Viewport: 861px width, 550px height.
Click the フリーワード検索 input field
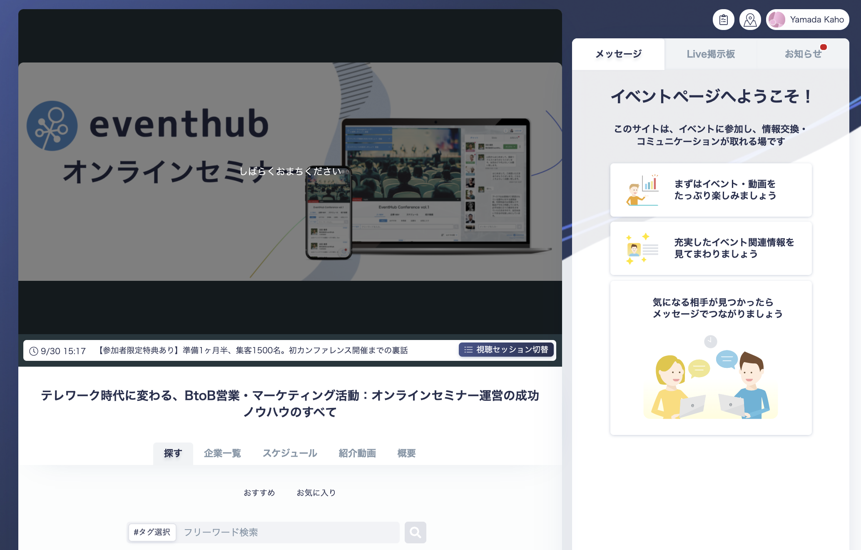[287, 532]
